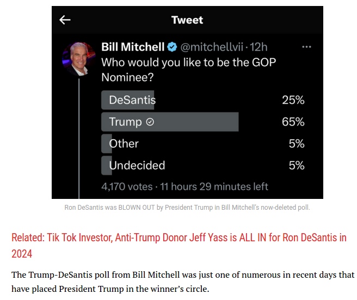Open the three-dot more options menu
Viewport: 357px width, 300px height.
(306, 47)
